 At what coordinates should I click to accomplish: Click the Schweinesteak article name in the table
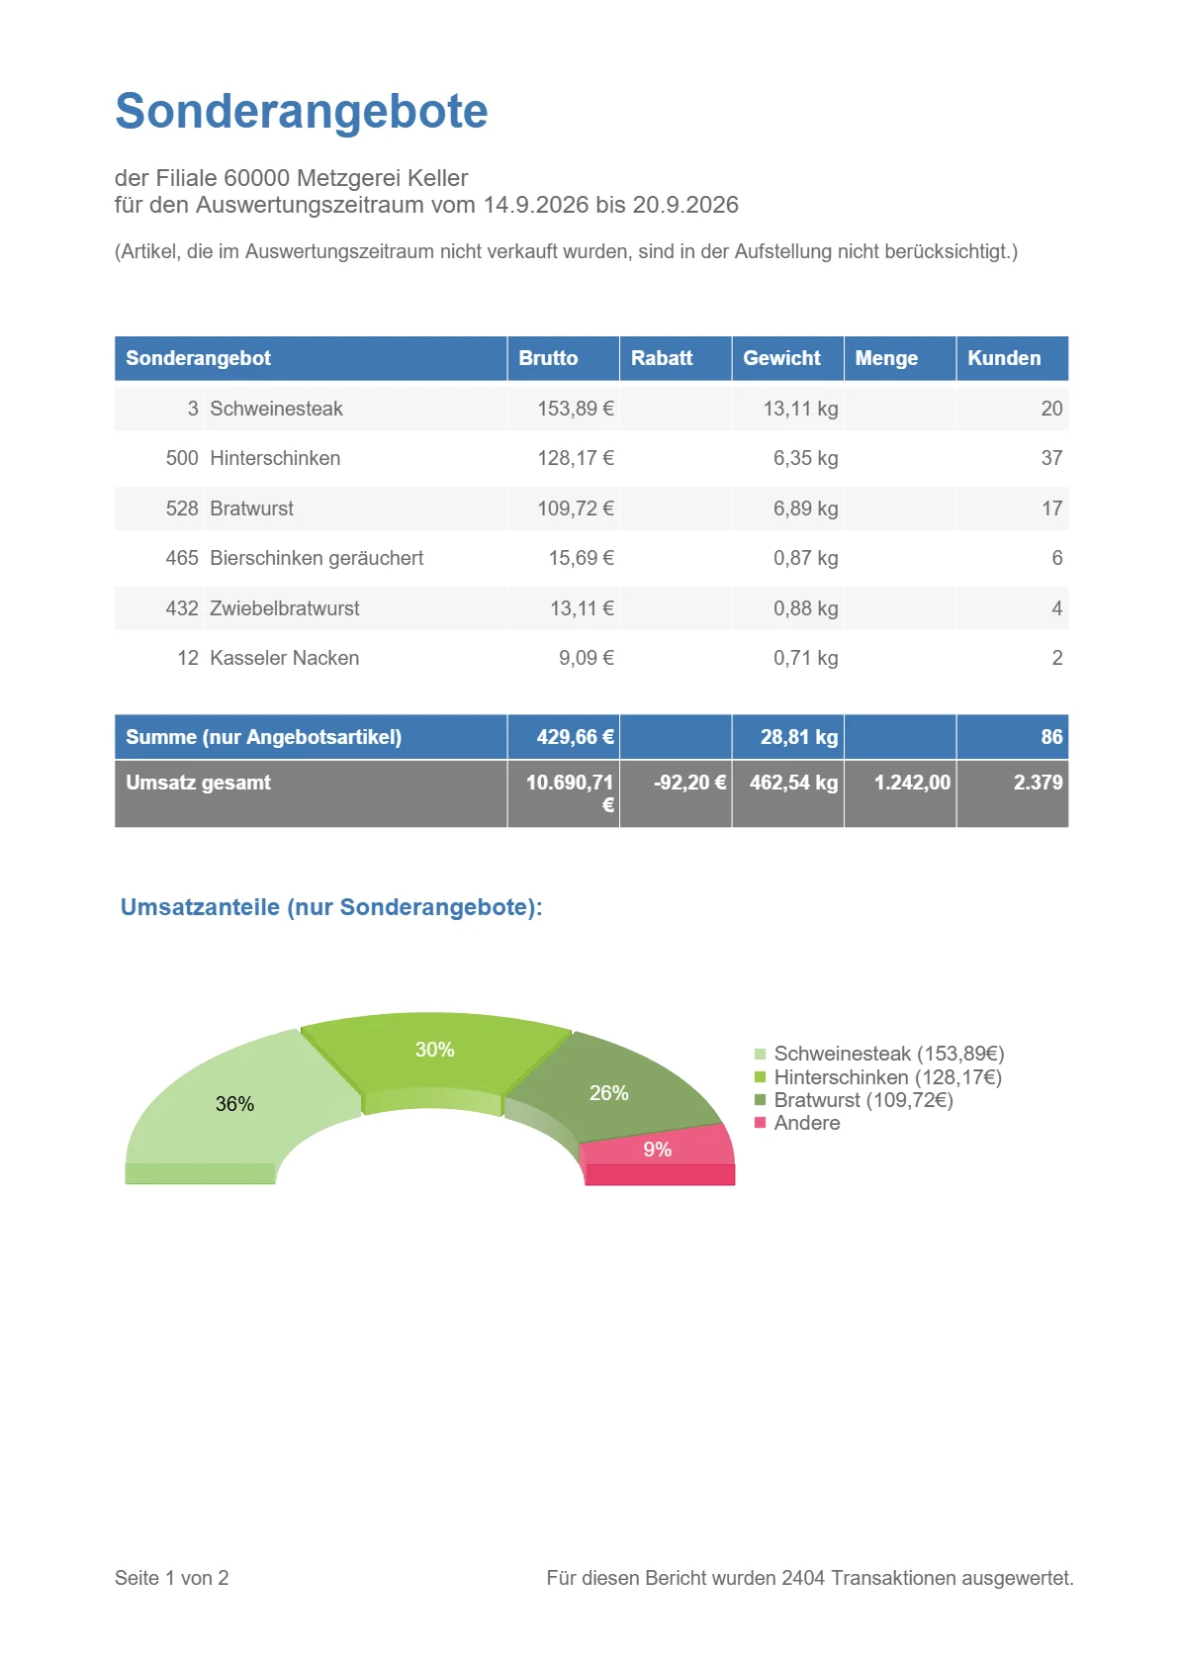point(276,409)
